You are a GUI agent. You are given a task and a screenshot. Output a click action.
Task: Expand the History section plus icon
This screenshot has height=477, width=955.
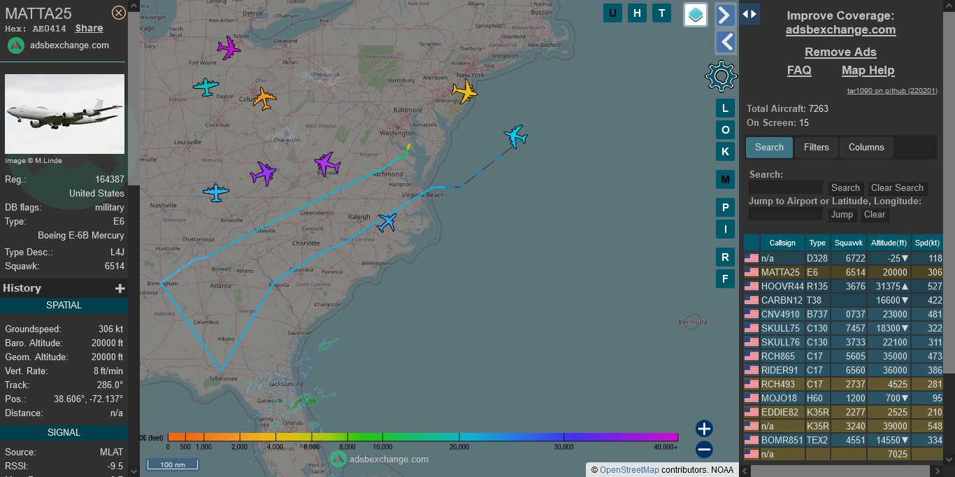click(x=120, y=288)
